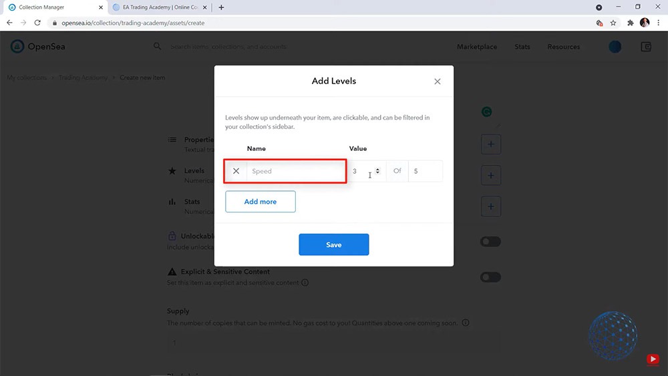
Task: Expand the Stats section with its plus button
Action: [491, 206]
